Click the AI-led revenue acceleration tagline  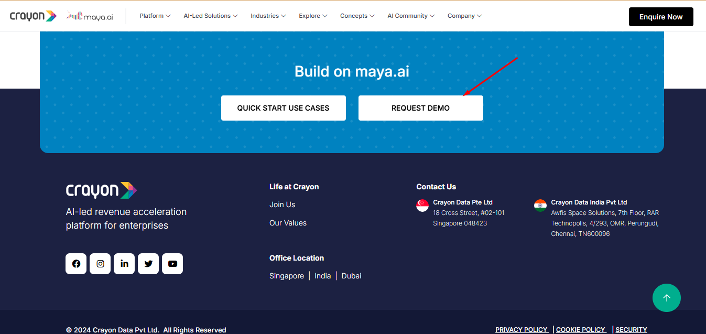coord(126,219)
